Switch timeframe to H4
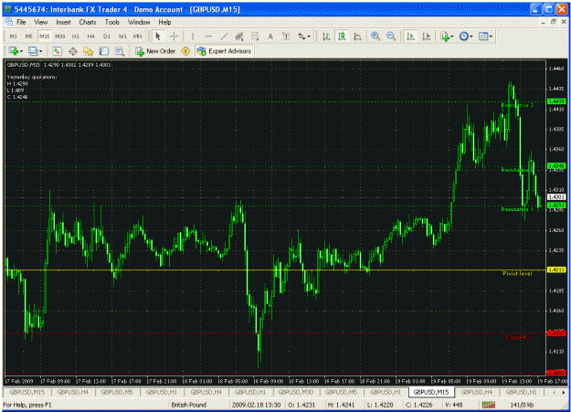Viewport: 571px width, 412px height. pos(91,37)
